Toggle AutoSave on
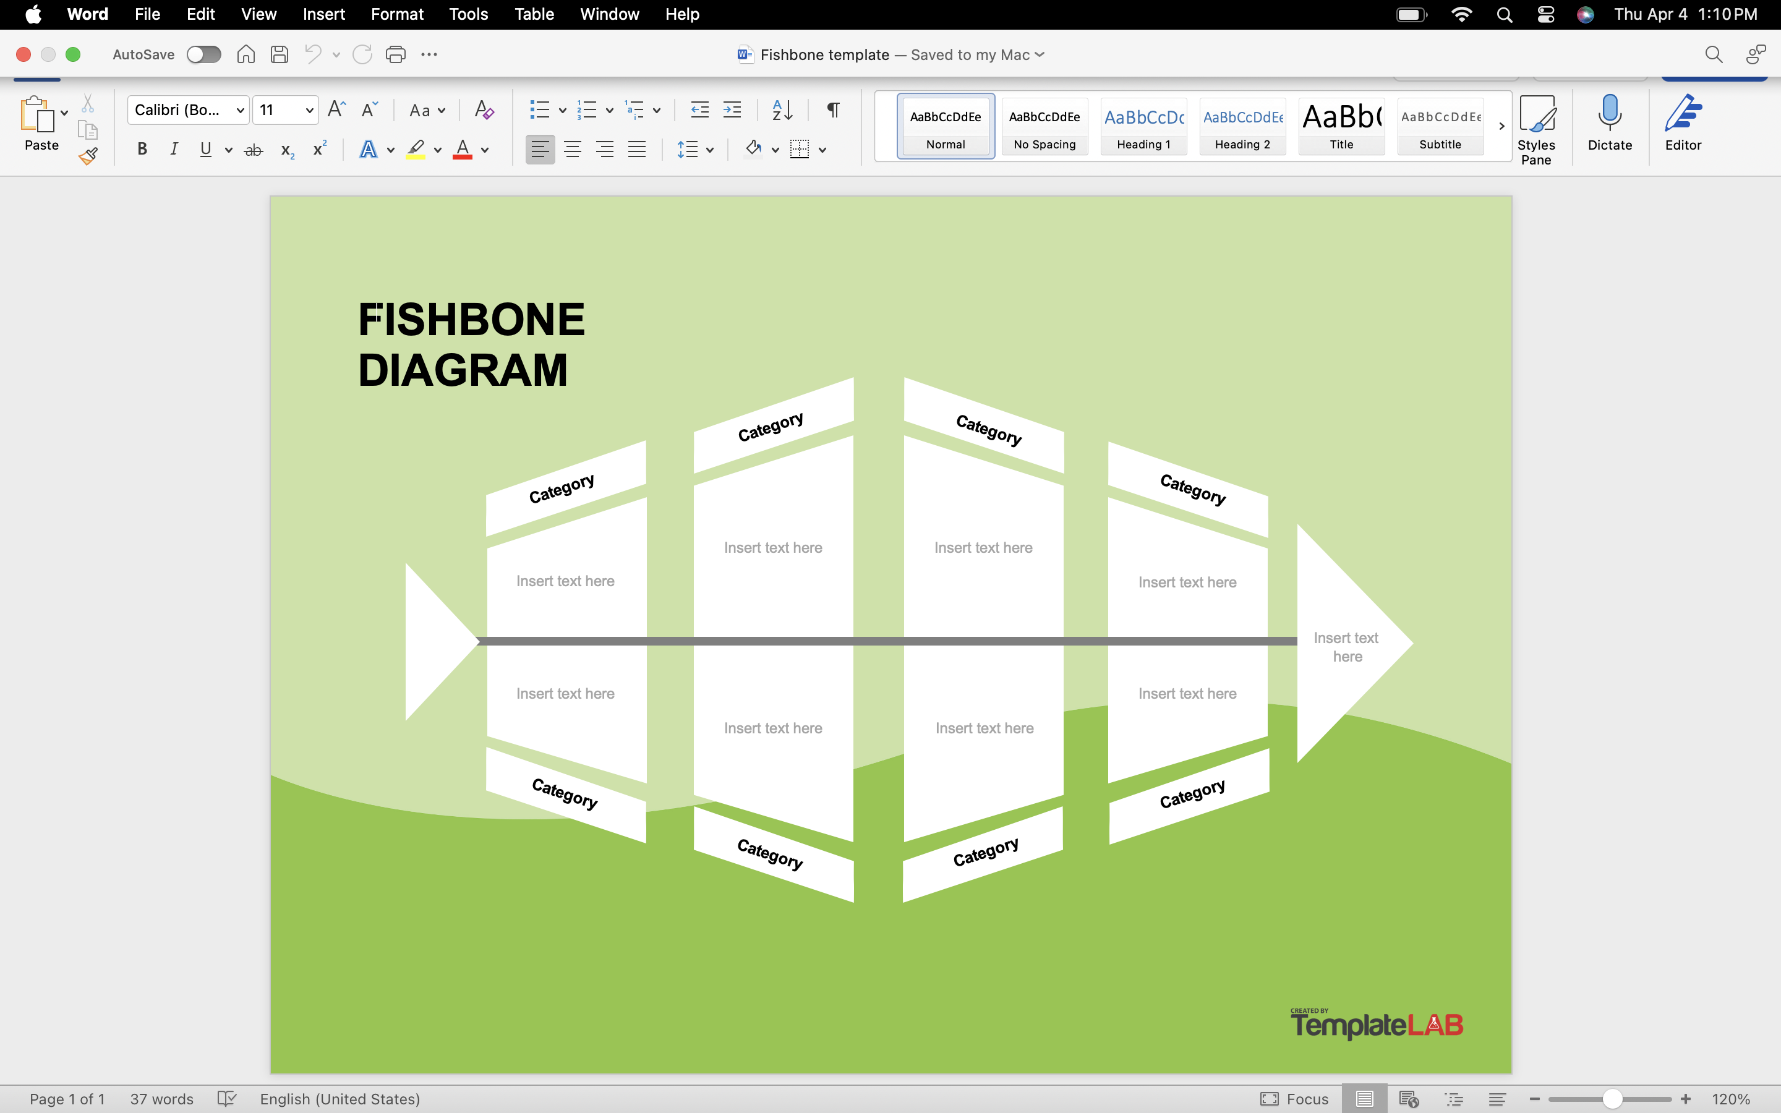 [x=203, y=54]
